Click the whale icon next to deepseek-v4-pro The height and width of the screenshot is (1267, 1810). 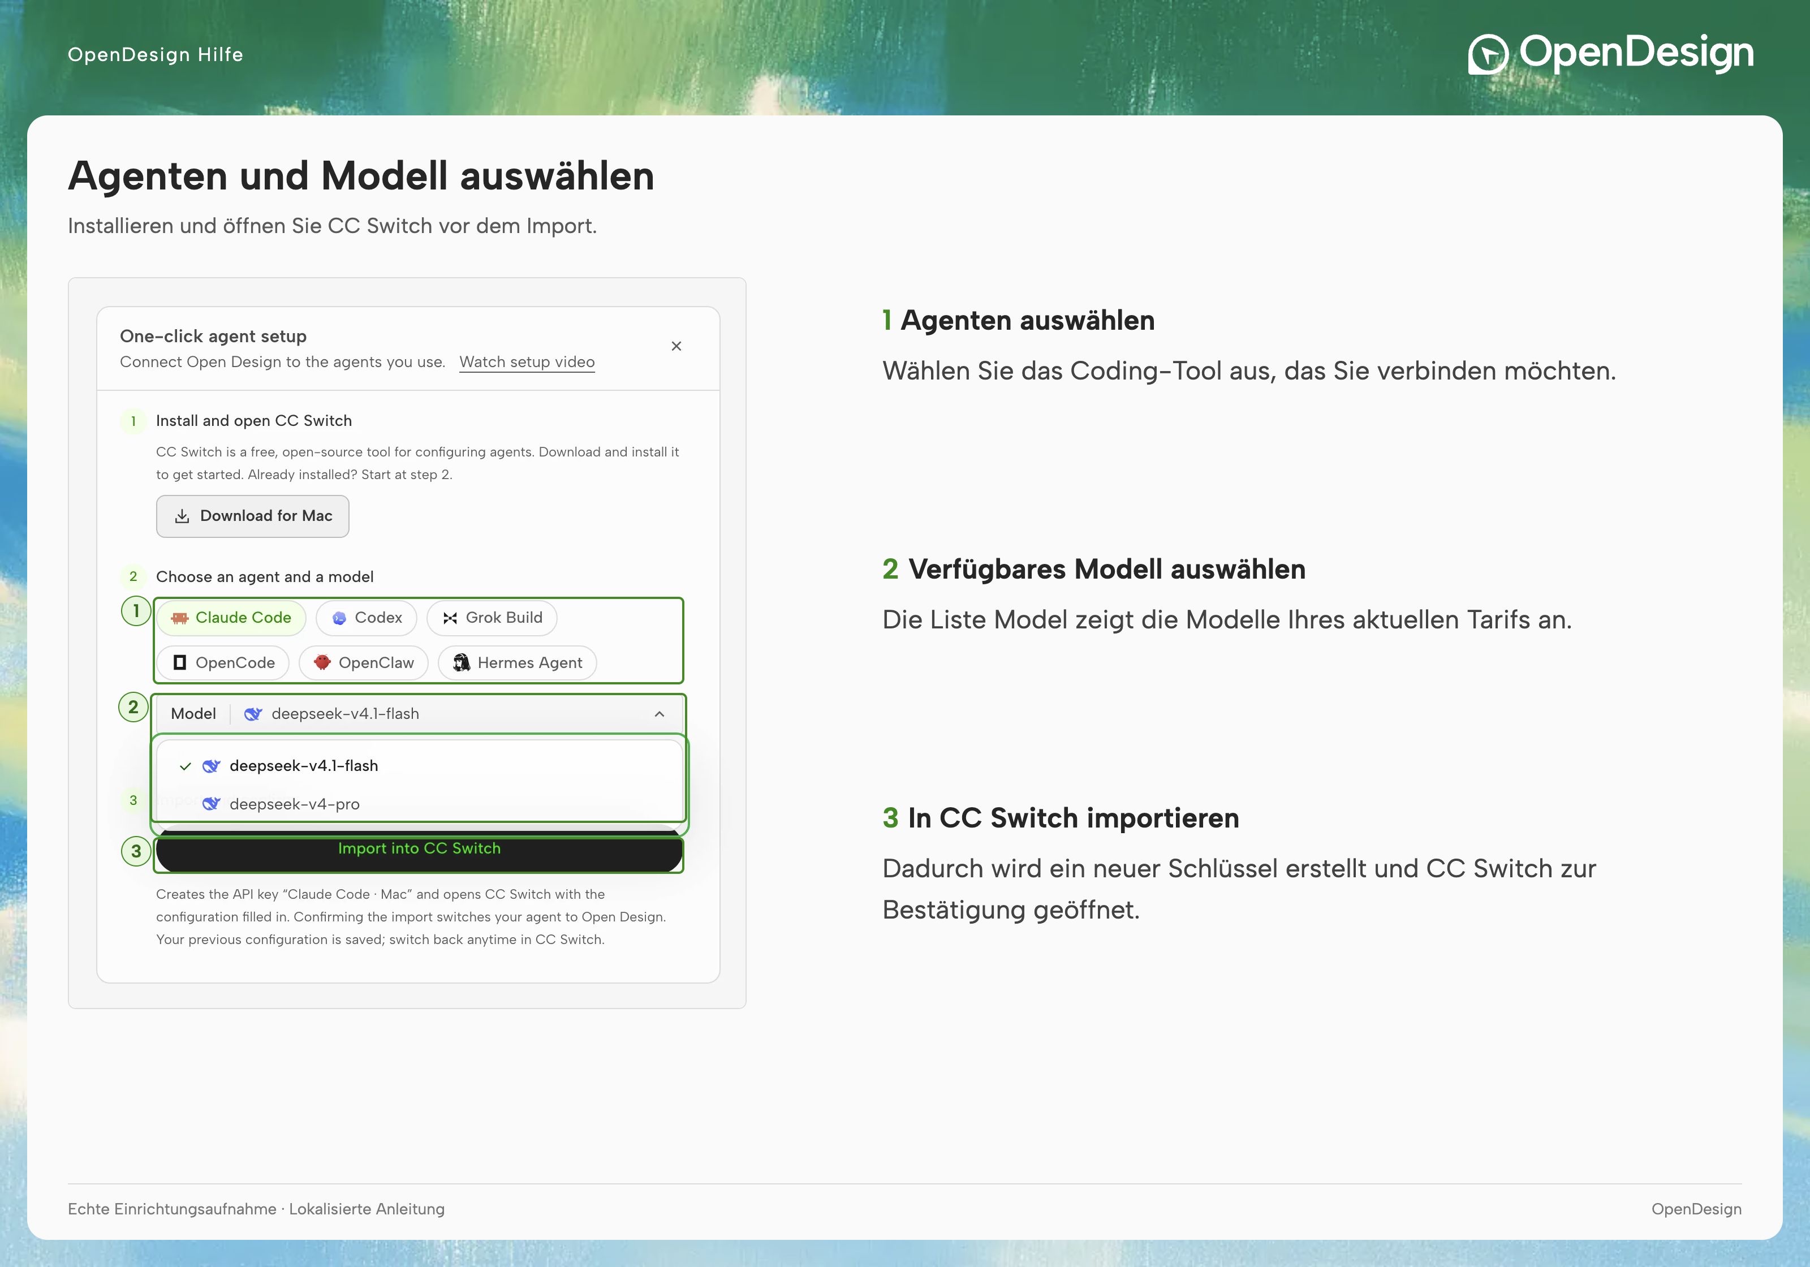(x=212, y=803)
